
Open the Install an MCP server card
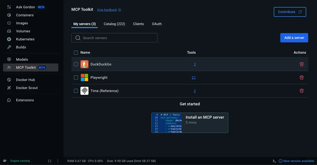(190, 123)
